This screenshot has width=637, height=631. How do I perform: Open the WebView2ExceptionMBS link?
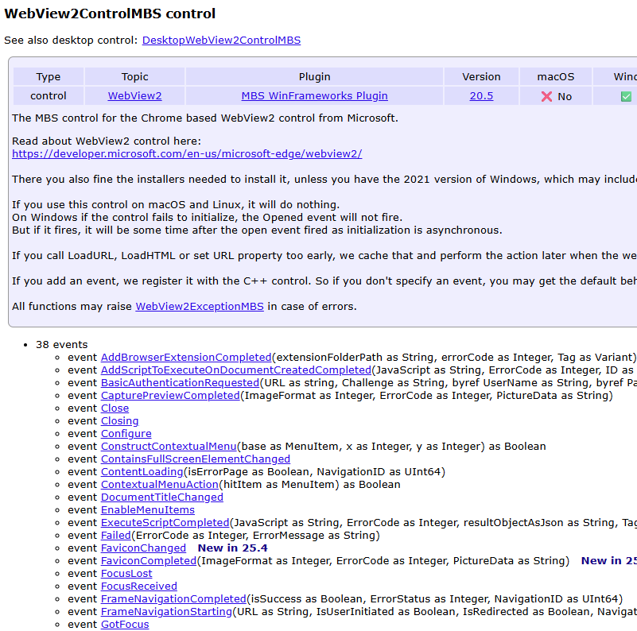point(200,306)
